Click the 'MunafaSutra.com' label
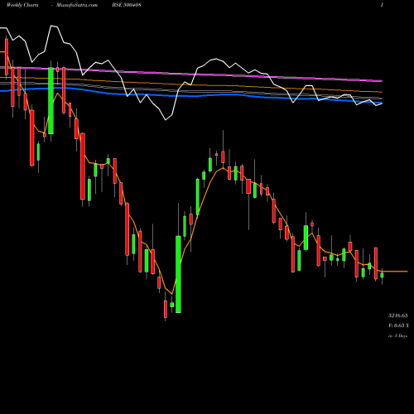Screen dimensions: 414x414 coord(77,5)
